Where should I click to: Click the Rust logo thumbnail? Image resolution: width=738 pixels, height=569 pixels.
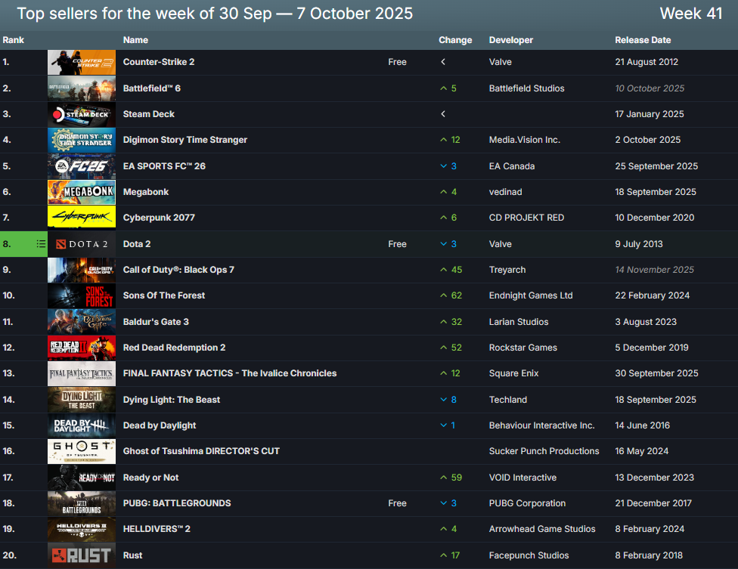(82, 555)
